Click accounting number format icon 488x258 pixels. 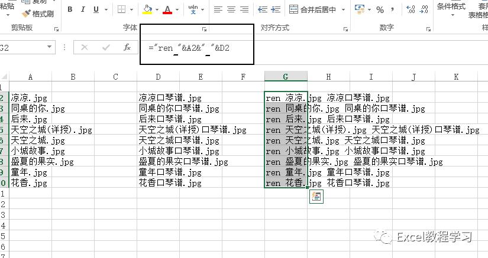360,9
